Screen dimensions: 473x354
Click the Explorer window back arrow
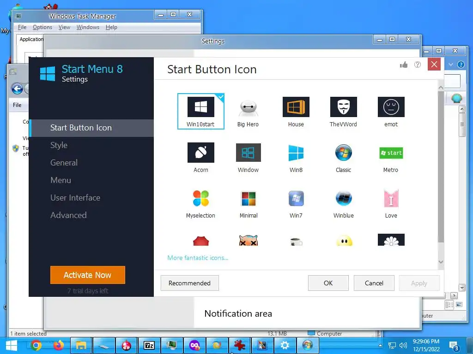point(17,89)
